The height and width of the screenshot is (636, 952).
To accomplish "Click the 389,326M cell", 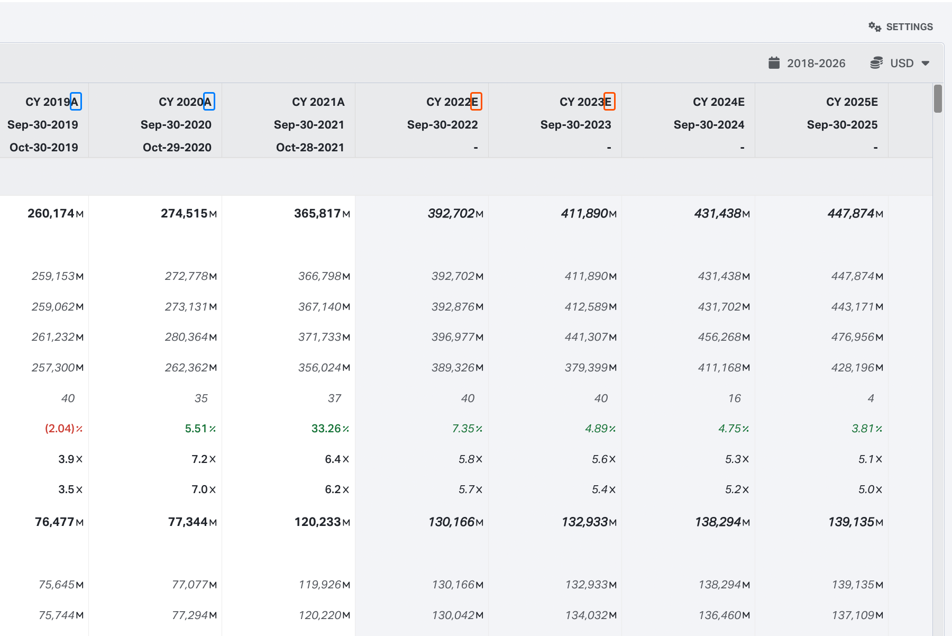I will (x=457, y=368).
